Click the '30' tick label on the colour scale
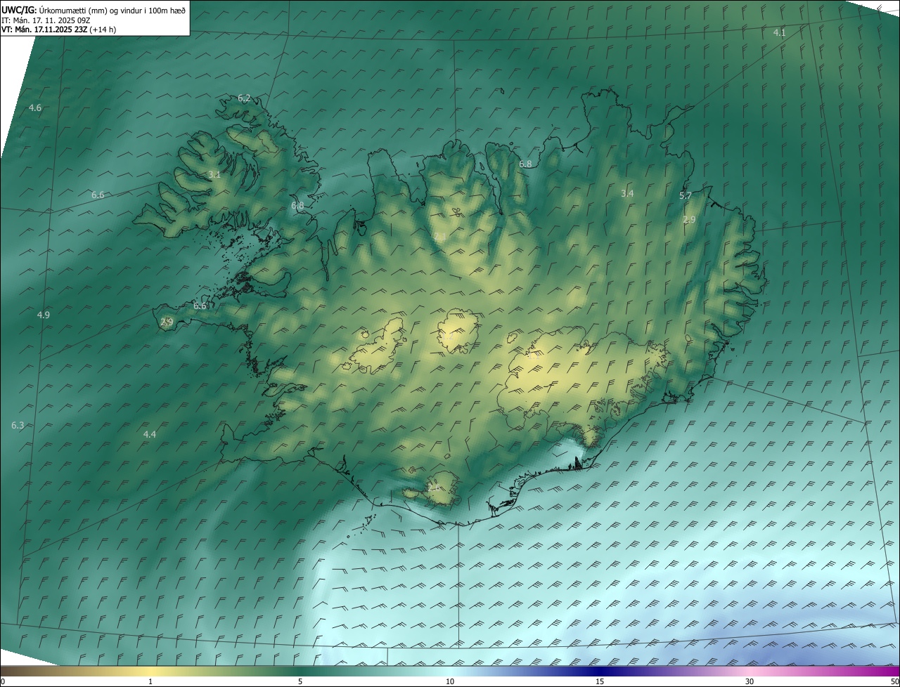Viewport: 900px width, 687px height. [750, 681]
